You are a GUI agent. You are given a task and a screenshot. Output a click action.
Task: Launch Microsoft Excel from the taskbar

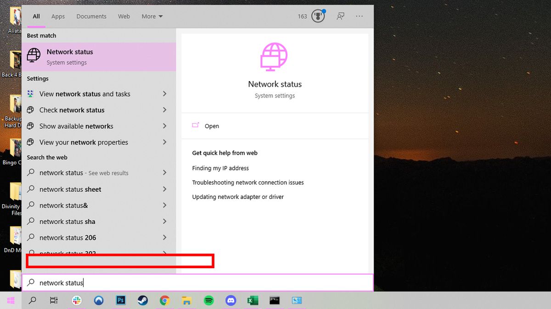(x=252, y=300)
